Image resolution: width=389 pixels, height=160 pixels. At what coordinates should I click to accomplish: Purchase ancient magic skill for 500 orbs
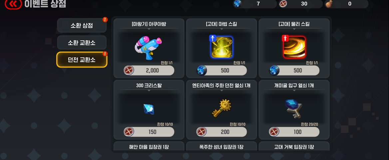coord(221,70)
